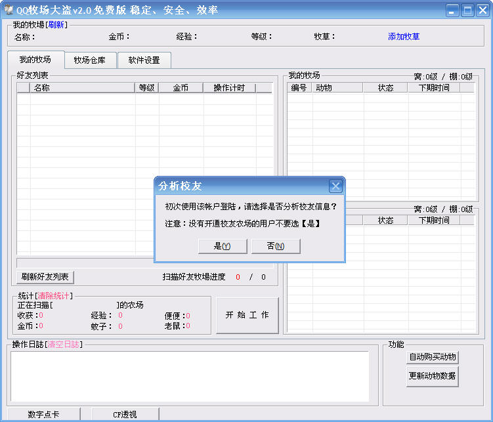Close the 分析校友 dialog with X
Viewport: 493px width, 422px height.
(x=335, y=186)
